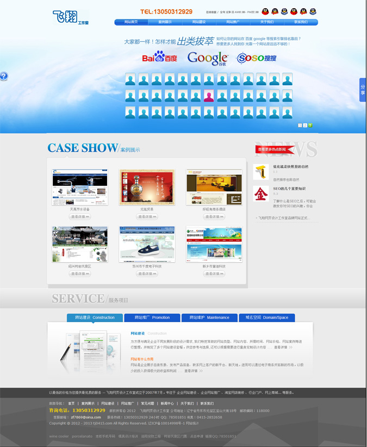
Task: Open 网站推广 in the top navigation
Action: pos(233,22)
